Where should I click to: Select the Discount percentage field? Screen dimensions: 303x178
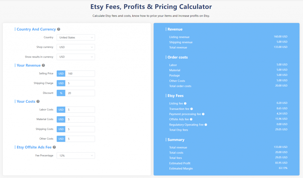click(80, 93)
